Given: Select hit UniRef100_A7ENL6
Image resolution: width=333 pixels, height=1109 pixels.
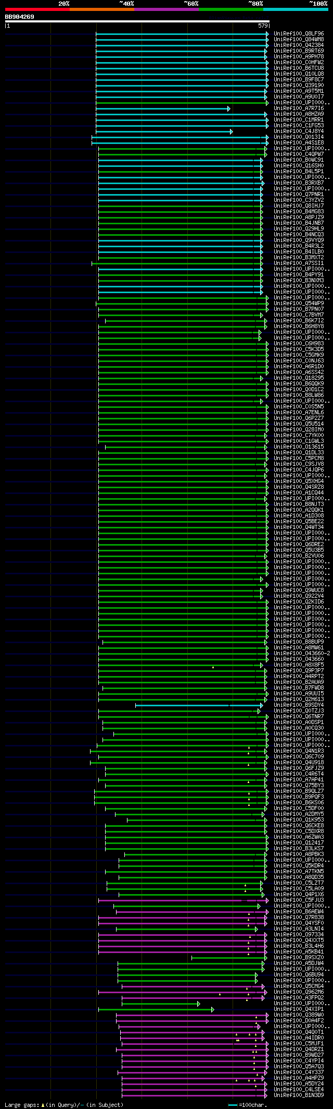Looking at the screenshot, I should click(299, 412).
